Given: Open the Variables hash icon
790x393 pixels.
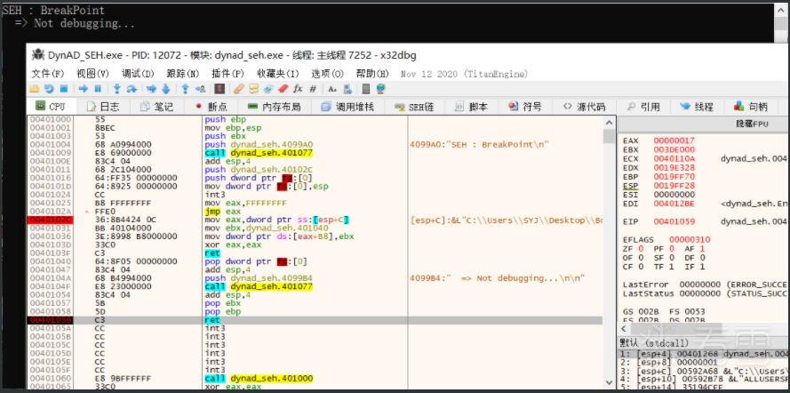Looking at the screenshot, I should coord(313,89).
